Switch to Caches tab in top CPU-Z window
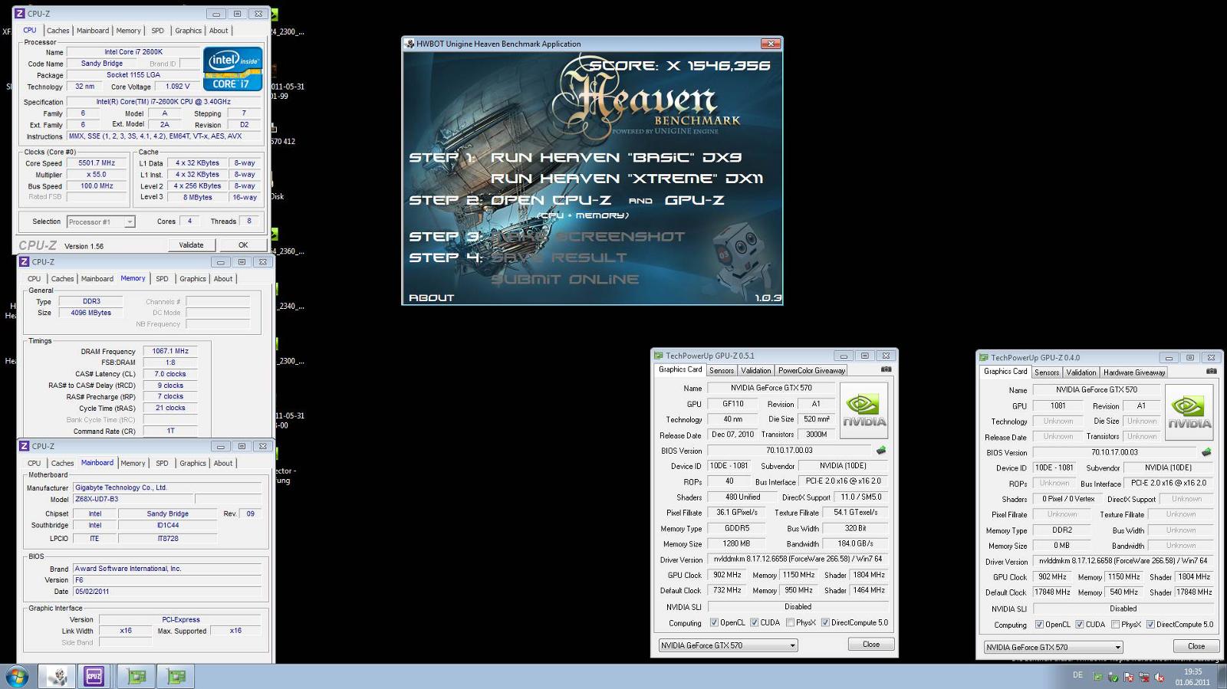The image size is (1227, 689). (x=58, y=31)
